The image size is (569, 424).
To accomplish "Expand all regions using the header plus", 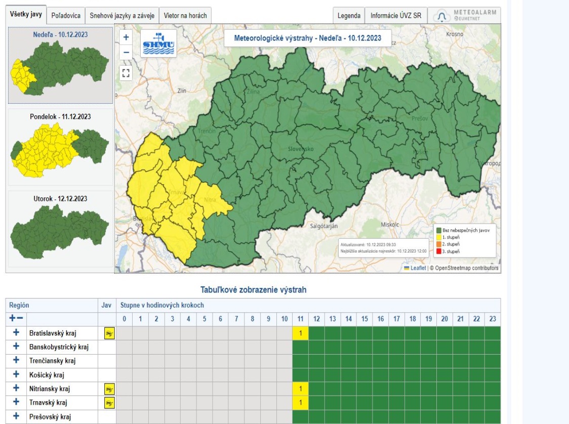I will pyautogui.click(x=13, y=319).
